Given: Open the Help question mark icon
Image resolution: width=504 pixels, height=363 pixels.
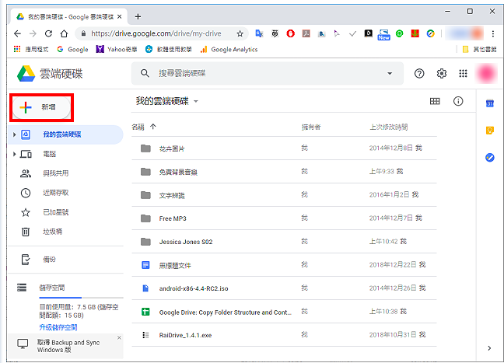Looking at the screenshot, I should pos(419,74).
